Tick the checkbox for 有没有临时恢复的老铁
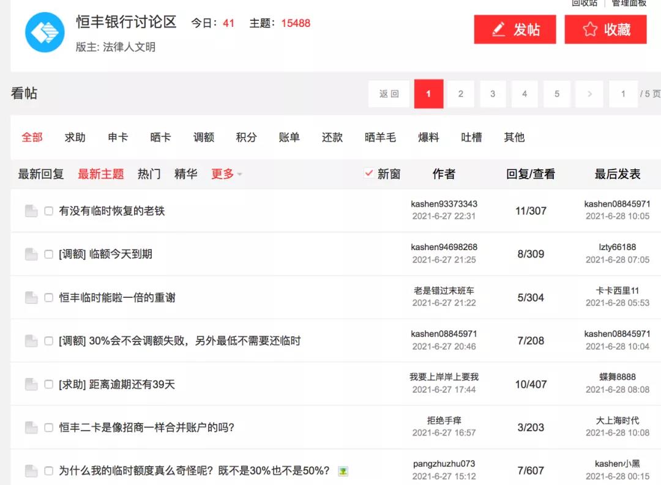 point(49,210)
